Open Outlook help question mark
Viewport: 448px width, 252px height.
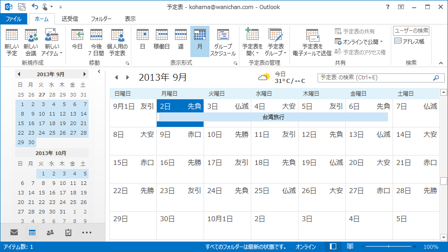pos(388,7)
